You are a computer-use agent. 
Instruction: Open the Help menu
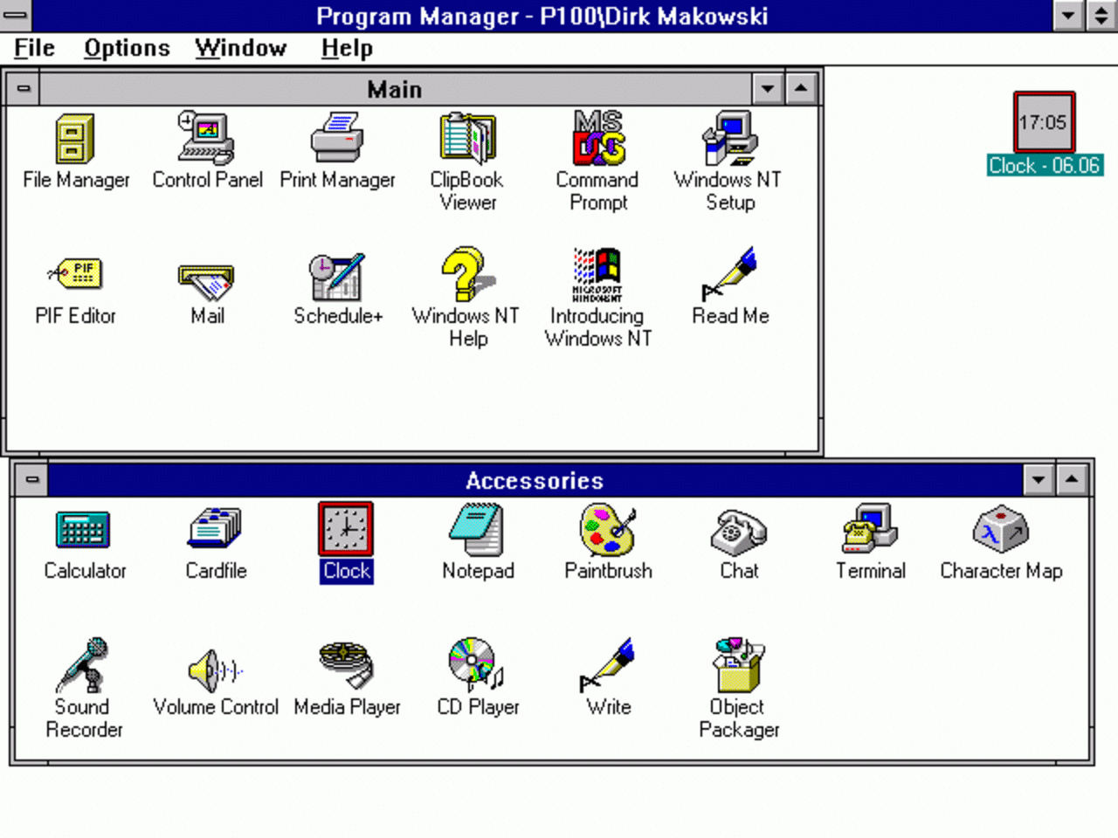point(347,48)
